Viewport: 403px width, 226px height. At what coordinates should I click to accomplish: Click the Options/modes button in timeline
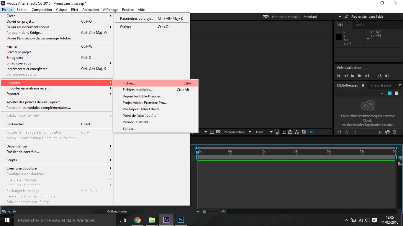pos(117,211)
